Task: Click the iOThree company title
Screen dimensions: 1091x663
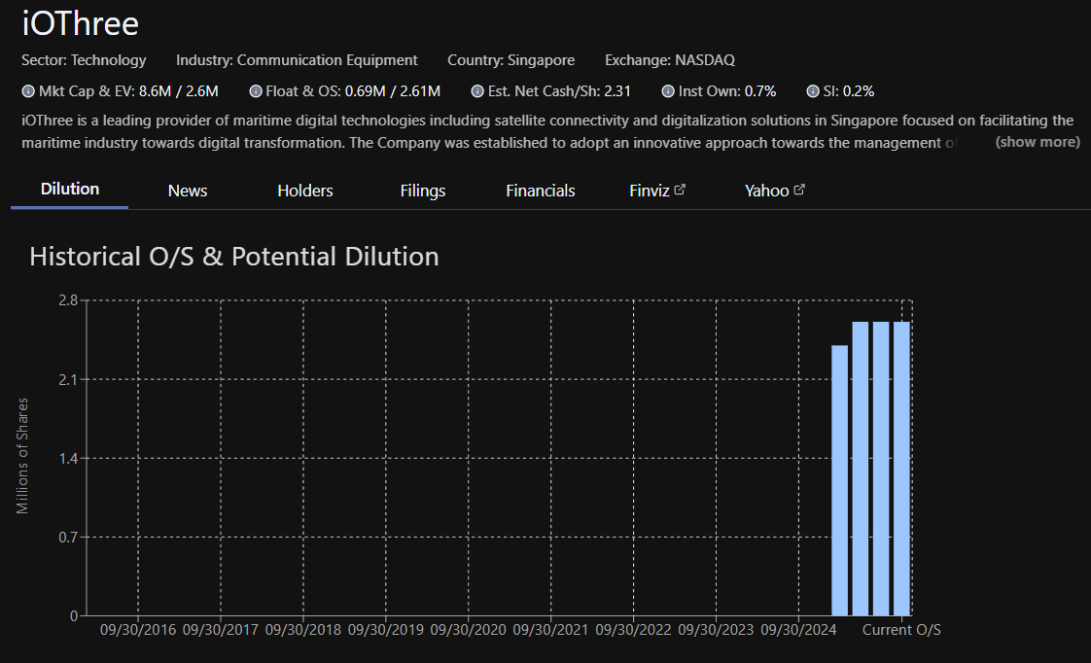Action: 81,23
